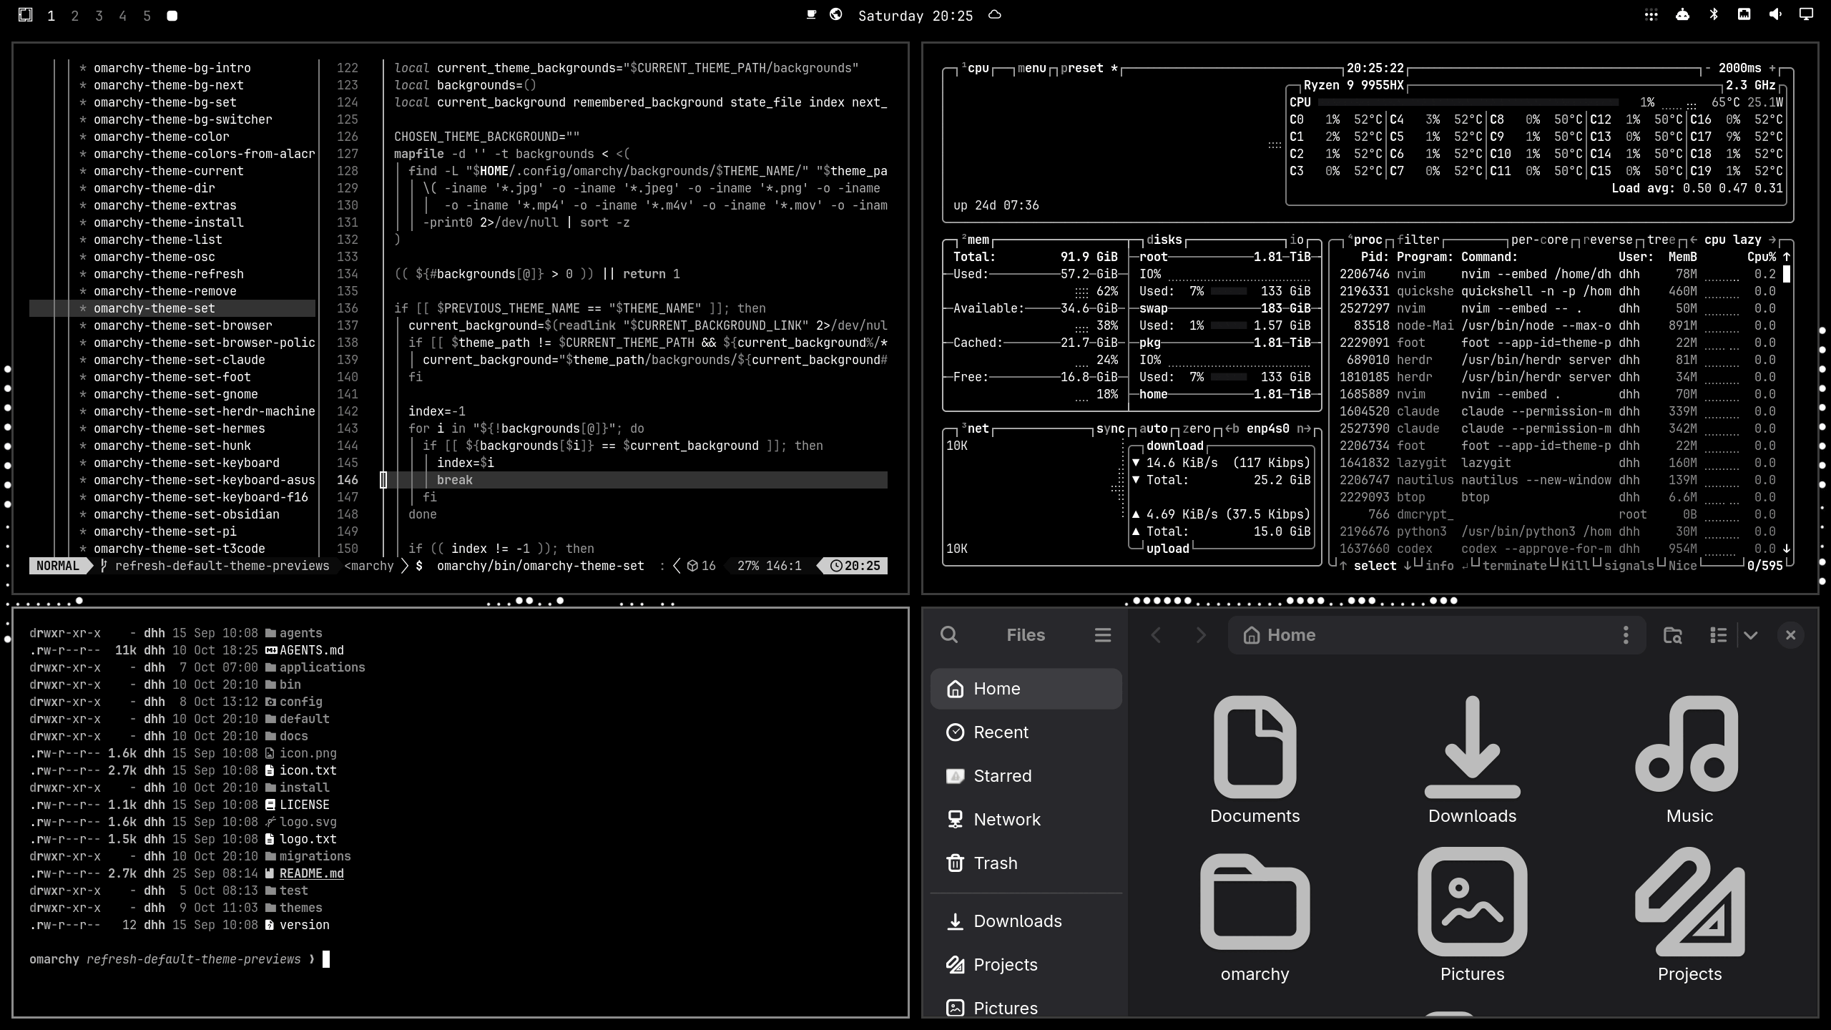Open Recent in the Files sidebar

pos(1026,732)
